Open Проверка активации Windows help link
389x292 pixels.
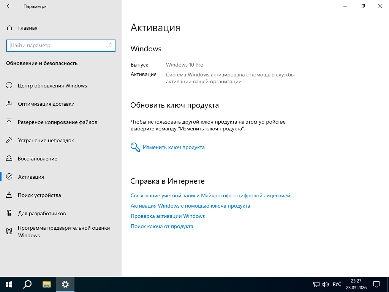[168, 216]
